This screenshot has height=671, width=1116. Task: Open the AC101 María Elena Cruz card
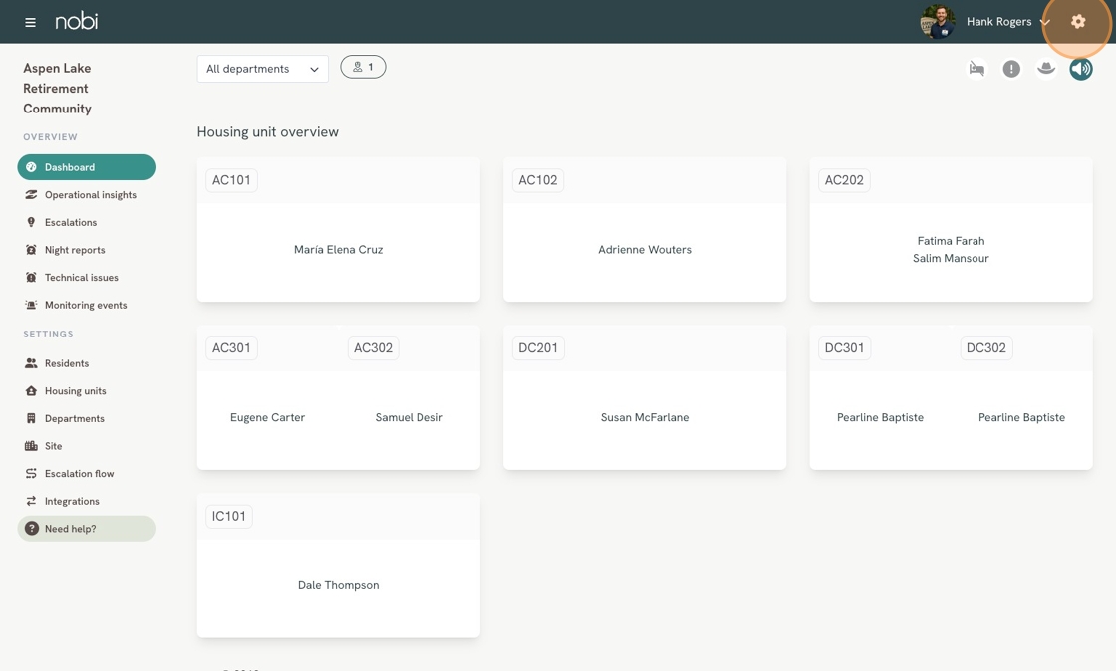click(338, 250)
